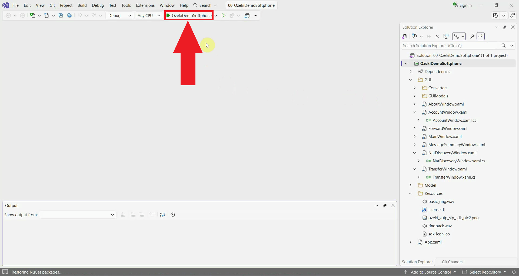Viewport: 519px width, 276px height.
Task: Click the status bar background tasks icon
Action: (5, 272)
